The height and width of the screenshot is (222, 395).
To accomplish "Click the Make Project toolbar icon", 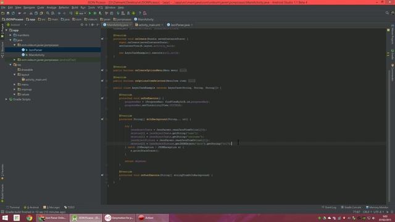I will [x=71, y=13].
